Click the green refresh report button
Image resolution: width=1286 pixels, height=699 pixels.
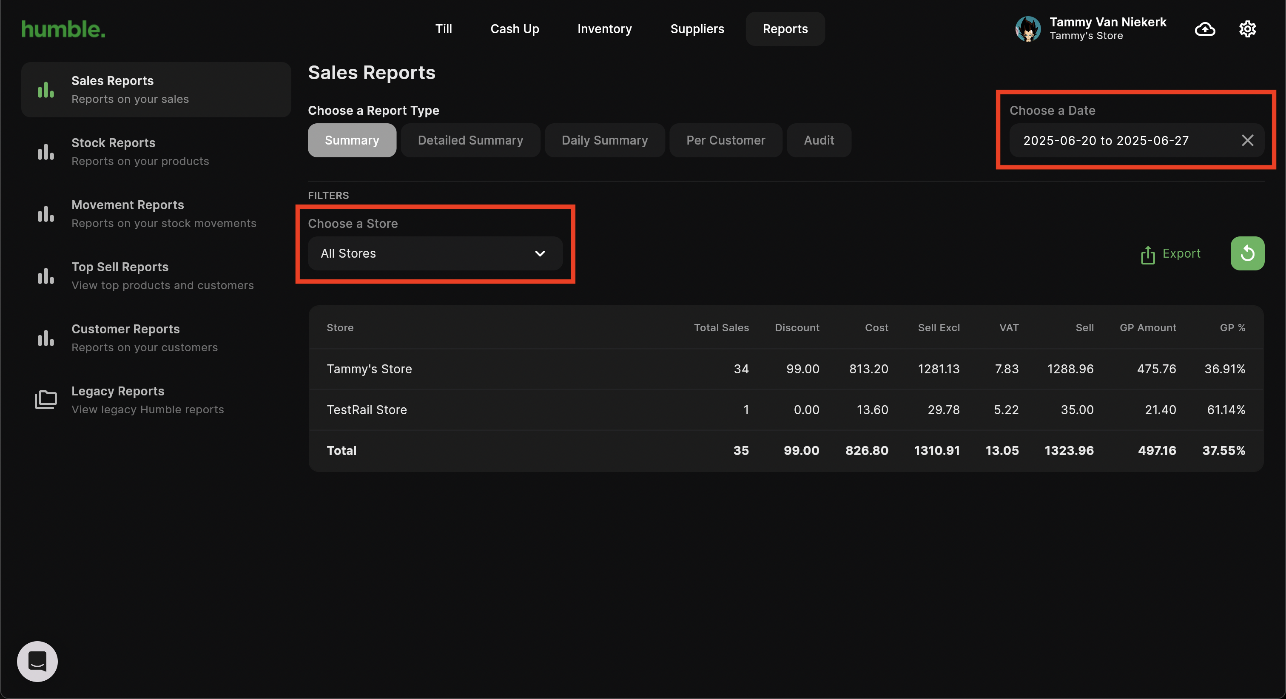click(1247, 253)
